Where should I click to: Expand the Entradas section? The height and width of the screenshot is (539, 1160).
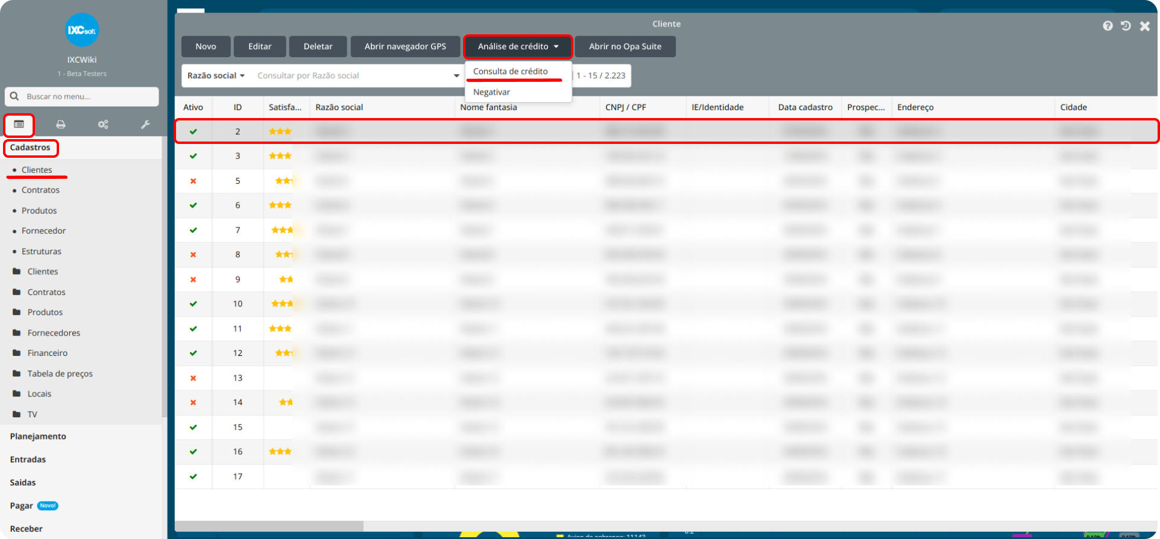pos(28,460)
